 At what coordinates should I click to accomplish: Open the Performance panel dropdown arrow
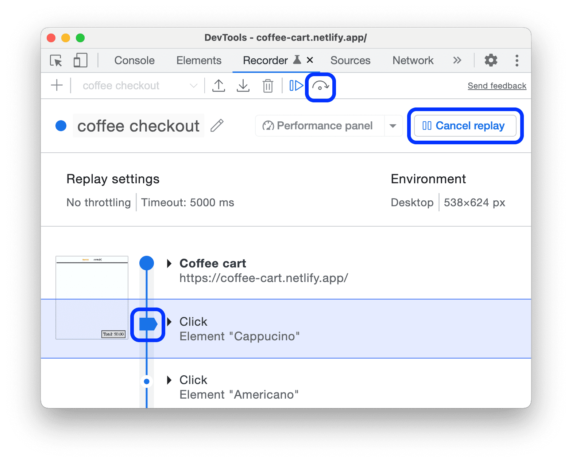point(393,126)
